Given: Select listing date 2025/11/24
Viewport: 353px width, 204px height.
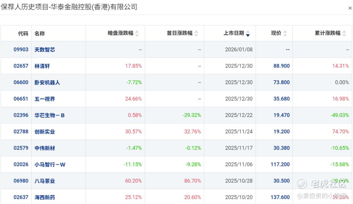Looking at the screenshot, I should point(239,132).
